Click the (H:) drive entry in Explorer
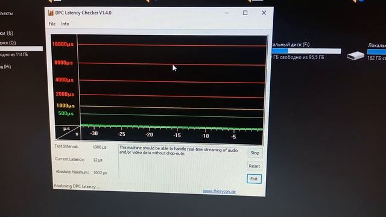The image size is (386, 217). pyautogui.click(x=5, y=67)
